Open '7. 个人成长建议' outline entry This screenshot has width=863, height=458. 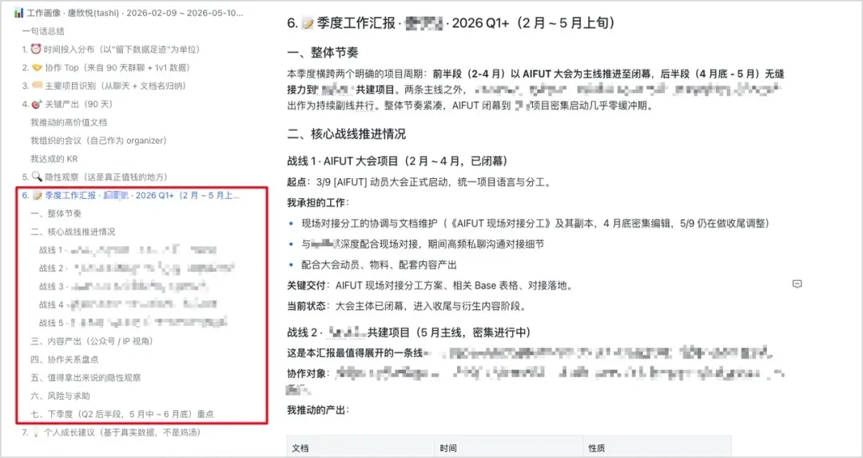point(111,432)
